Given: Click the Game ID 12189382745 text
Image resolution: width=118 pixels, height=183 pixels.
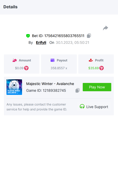Looking at the screenshot, I should click(x=46, y=90).
